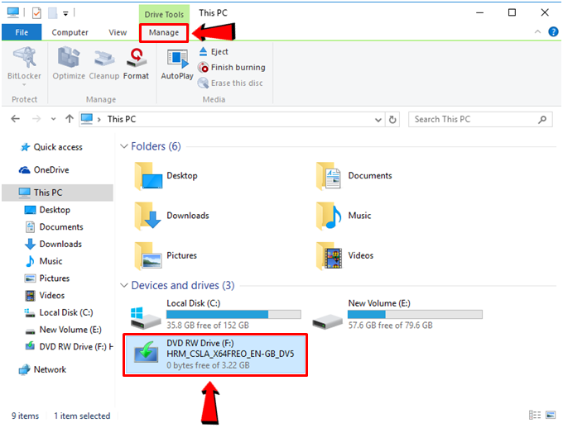563x428 pixels.
Task: Click the search magnifier icon
Action: click(x=542, y=119)
